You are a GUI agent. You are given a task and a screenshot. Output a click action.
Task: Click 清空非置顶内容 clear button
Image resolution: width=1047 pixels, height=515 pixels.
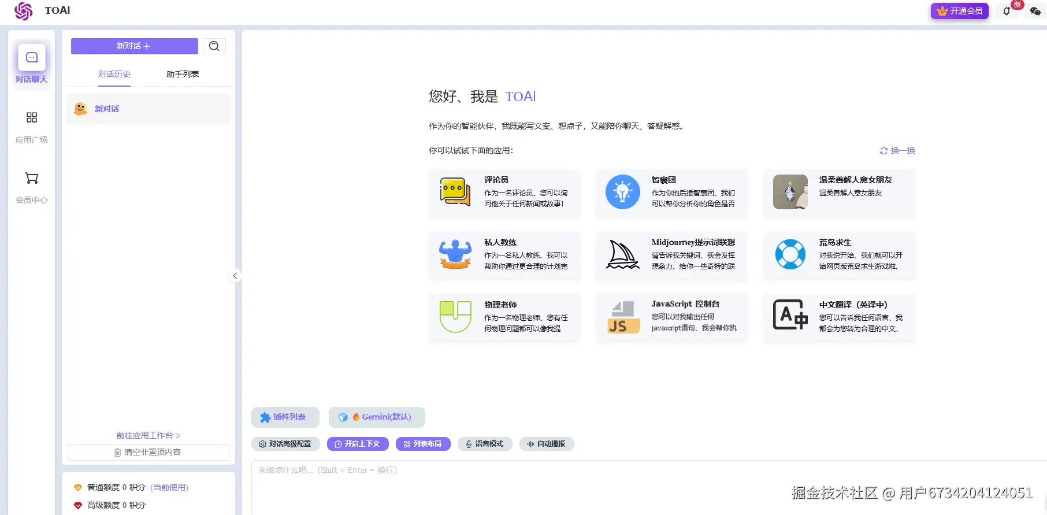pyautogui.click(x=148, y=453)
